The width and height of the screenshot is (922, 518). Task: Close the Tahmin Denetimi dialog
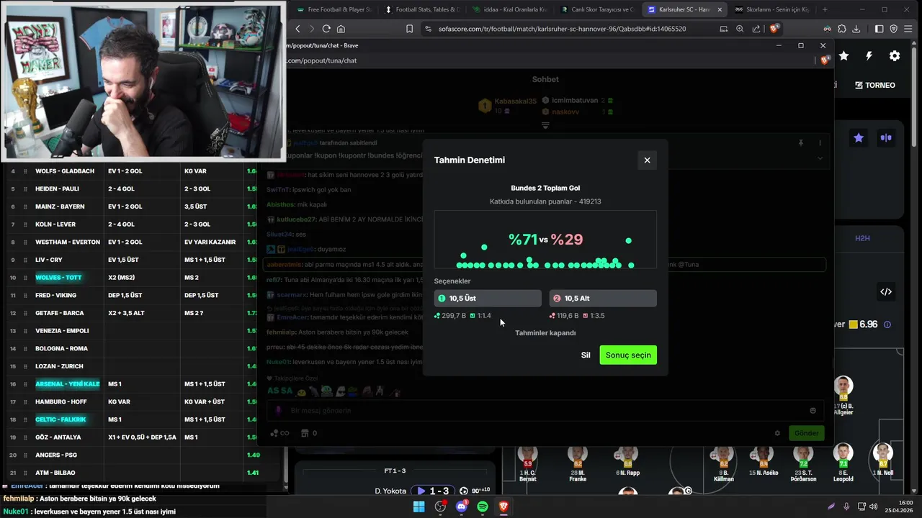click(647, 160)
